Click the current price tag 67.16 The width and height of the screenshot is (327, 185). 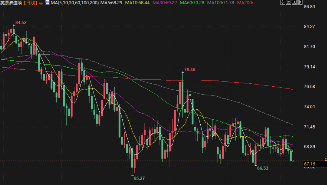tap(310, 164)
